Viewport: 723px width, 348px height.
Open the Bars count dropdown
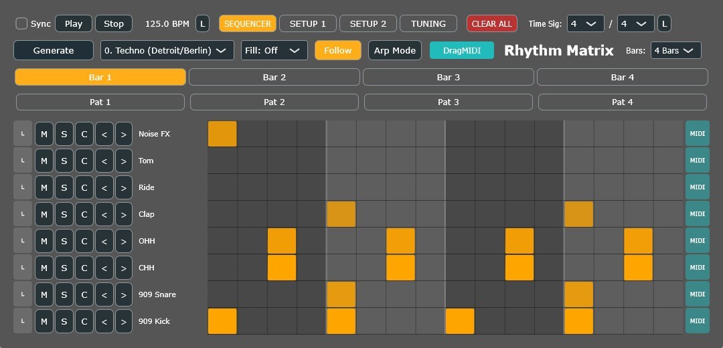pos(676,51)
